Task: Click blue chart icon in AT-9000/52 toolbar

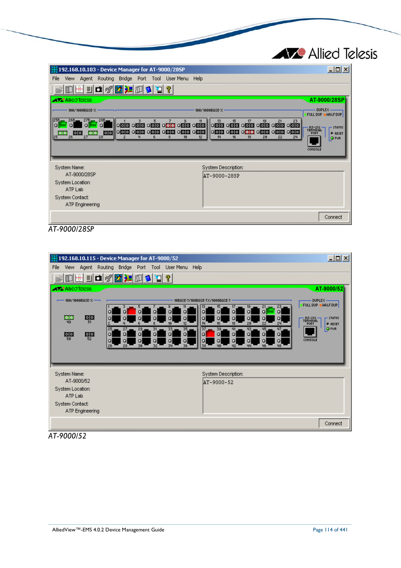Action: tap(118, 278)
